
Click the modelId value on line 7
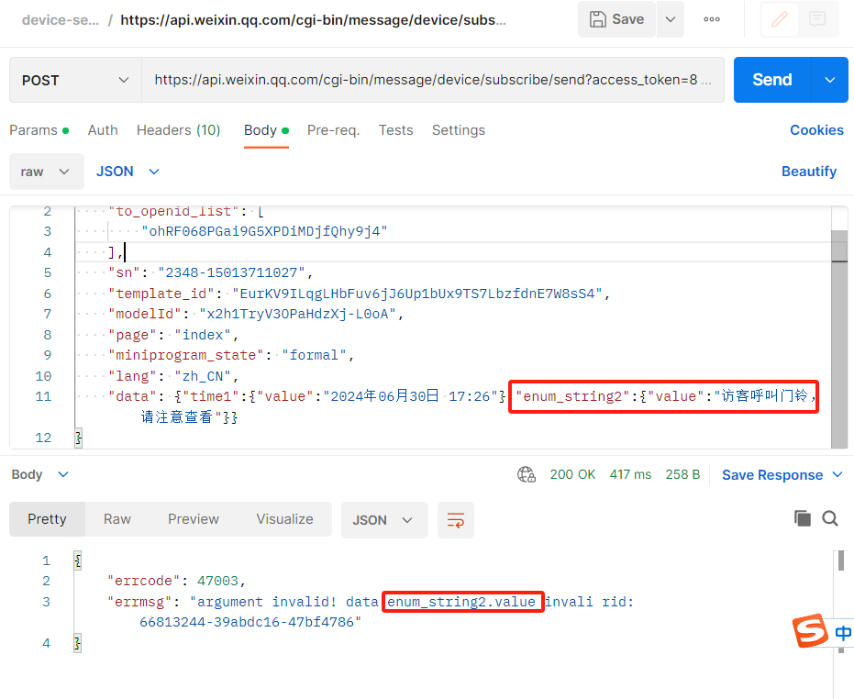(x=297, y=314)
